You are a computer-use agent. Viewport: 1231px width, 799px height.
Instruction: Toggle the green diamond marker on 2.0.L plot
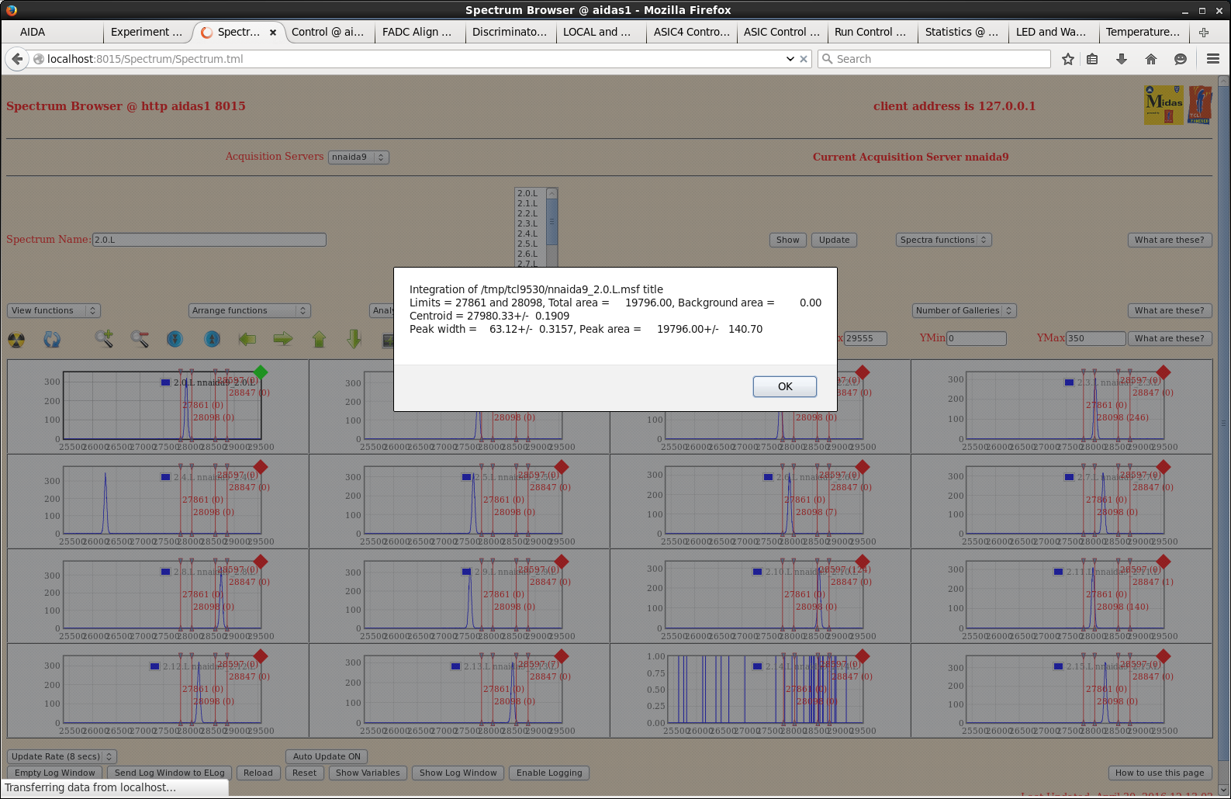pos(261,372)
